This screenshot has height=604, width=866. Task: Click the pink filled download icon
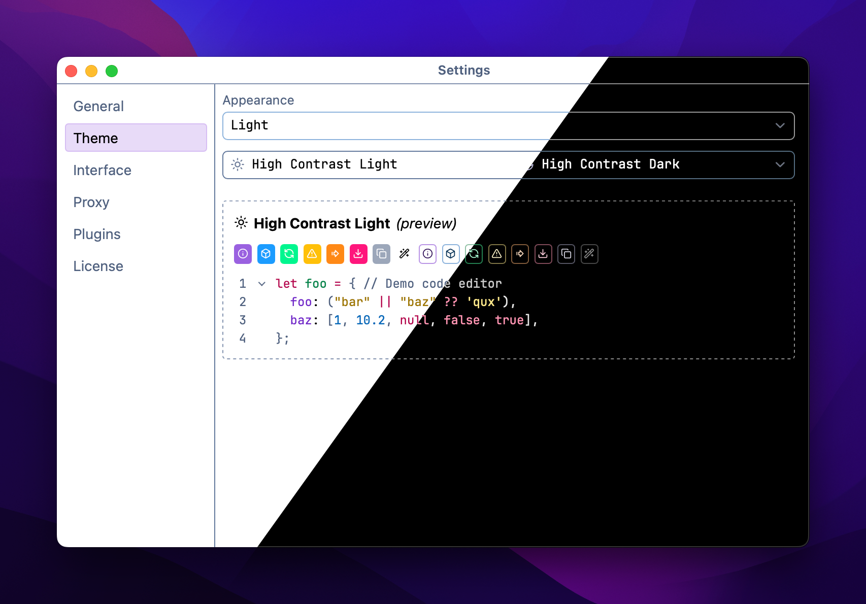pyautogui.click(x=358, y=254)
